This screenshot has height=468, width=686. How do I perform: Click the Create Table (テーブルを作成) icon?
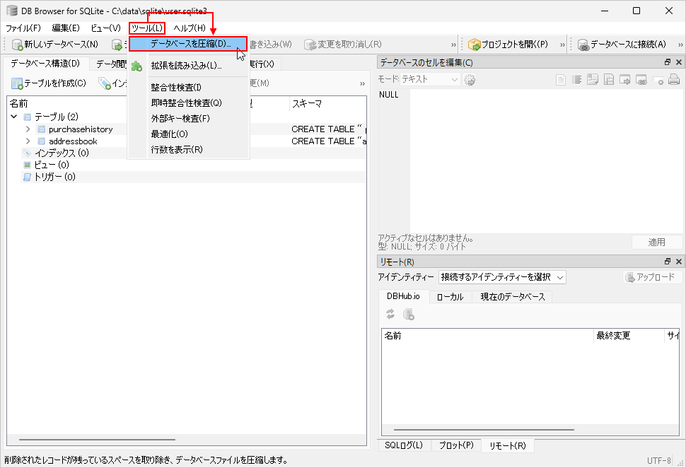pyautogui.click(x=16, y=83)
